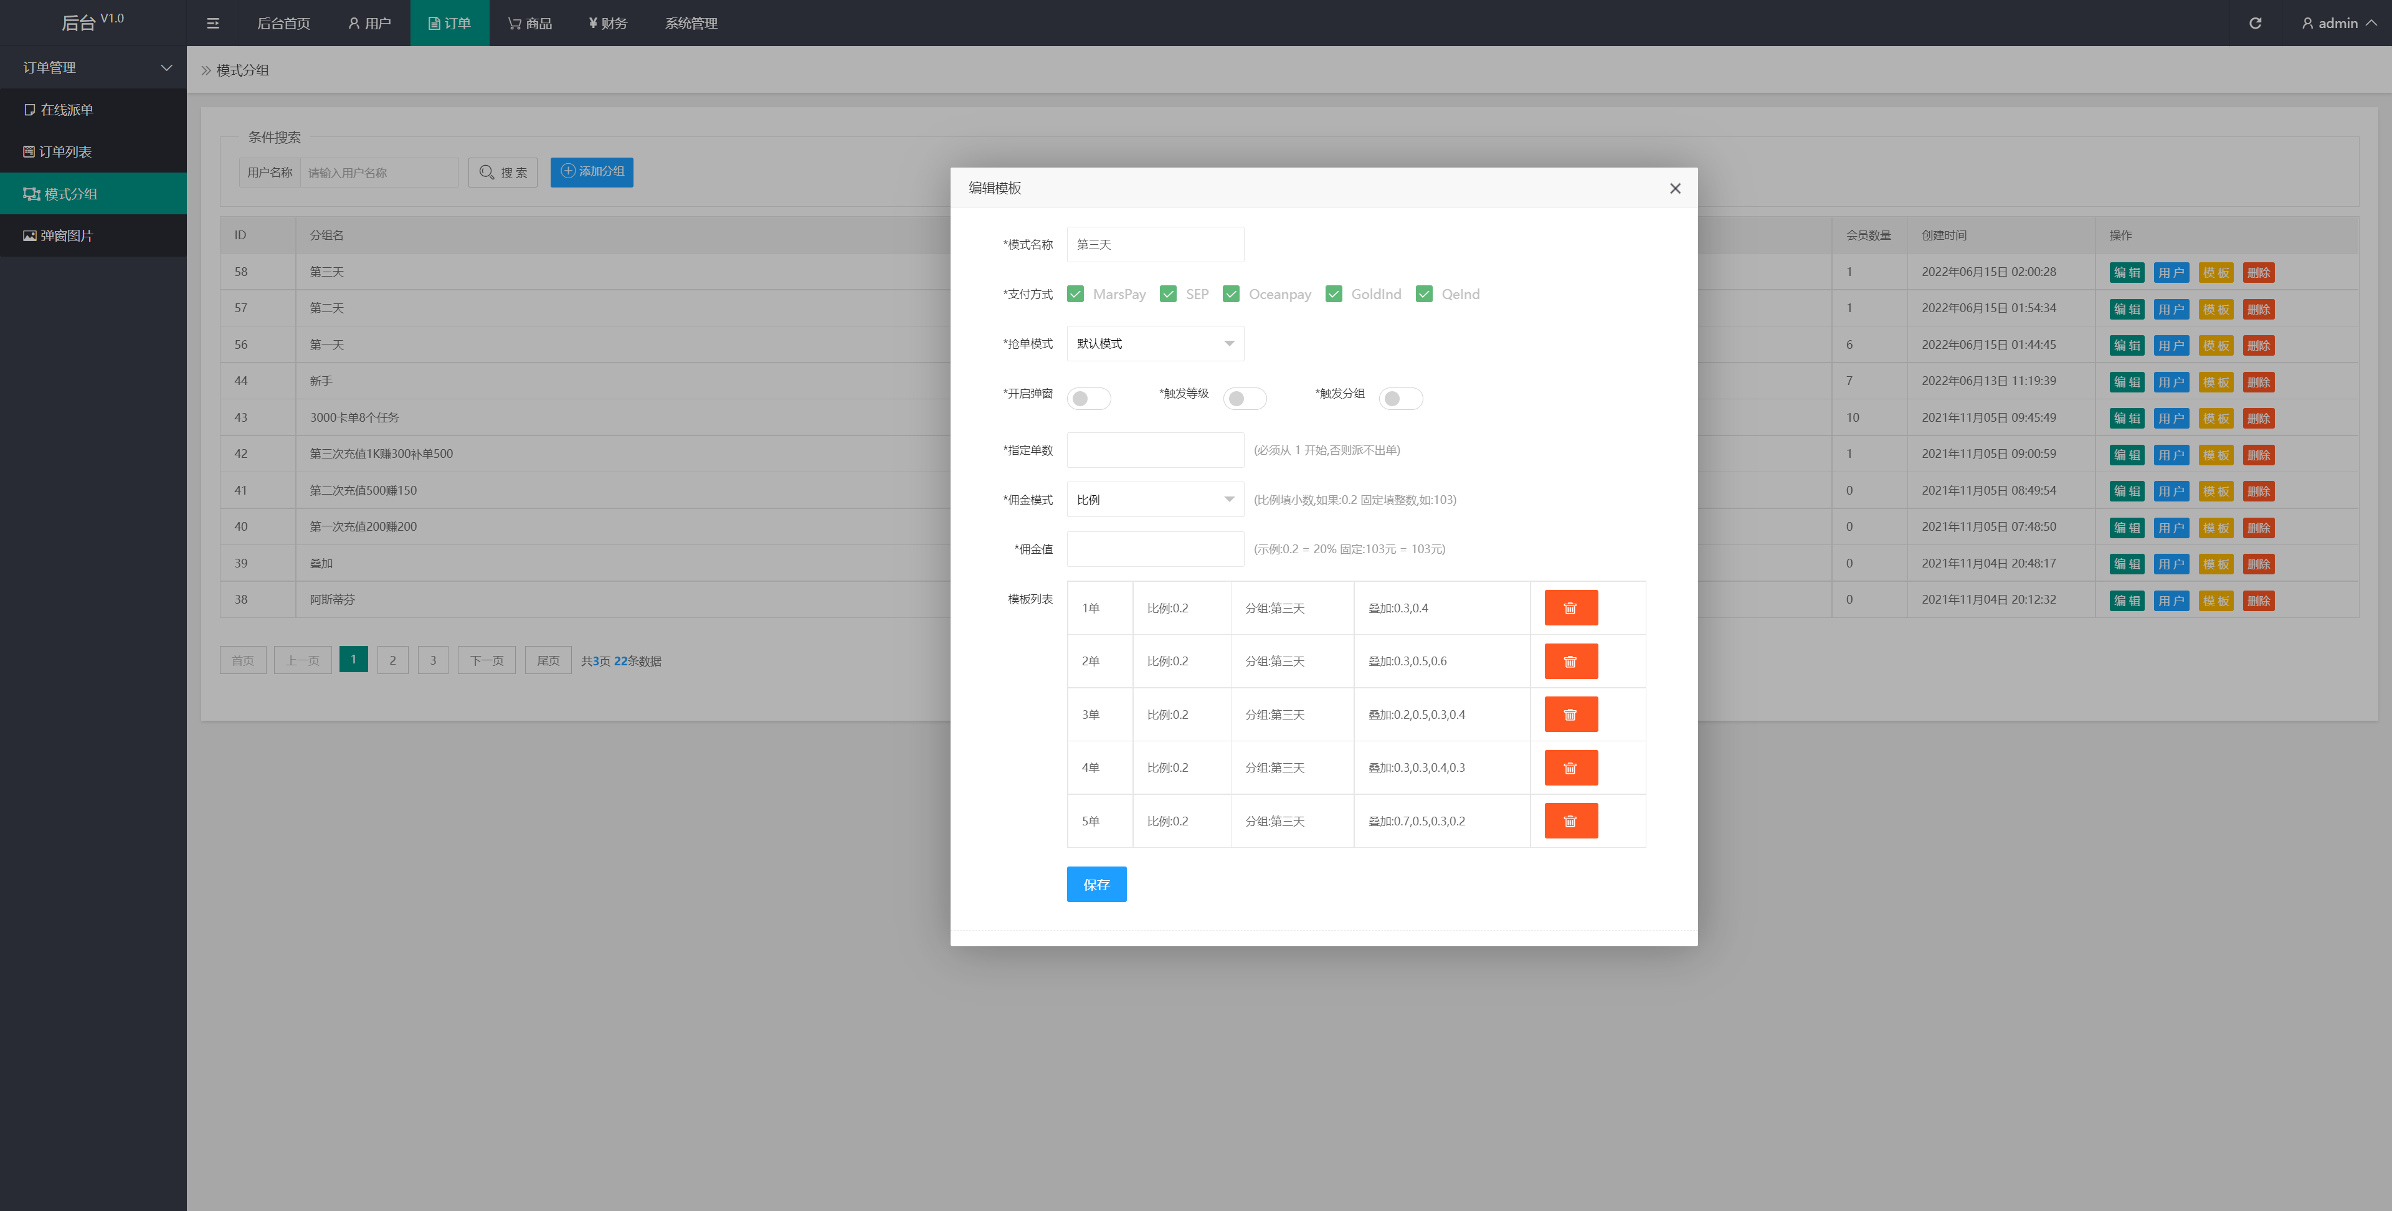Delete the 1单 template row

coord(1570,608)
